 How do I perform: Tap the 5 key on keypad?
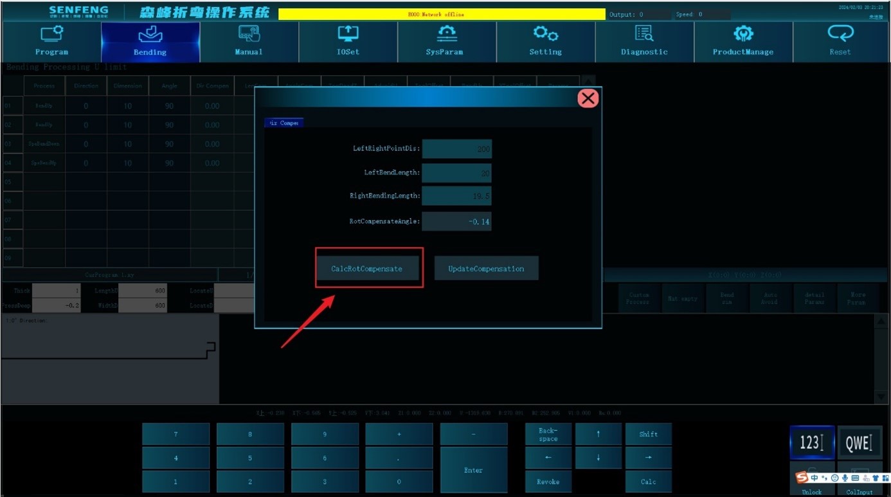coord(250,458)
